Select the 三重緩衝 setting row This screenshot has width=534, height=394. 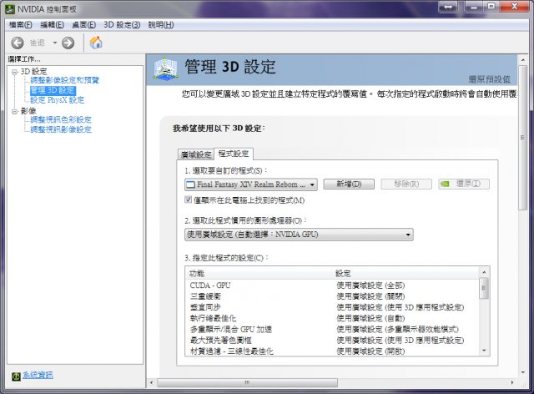(x=332, y=296)
